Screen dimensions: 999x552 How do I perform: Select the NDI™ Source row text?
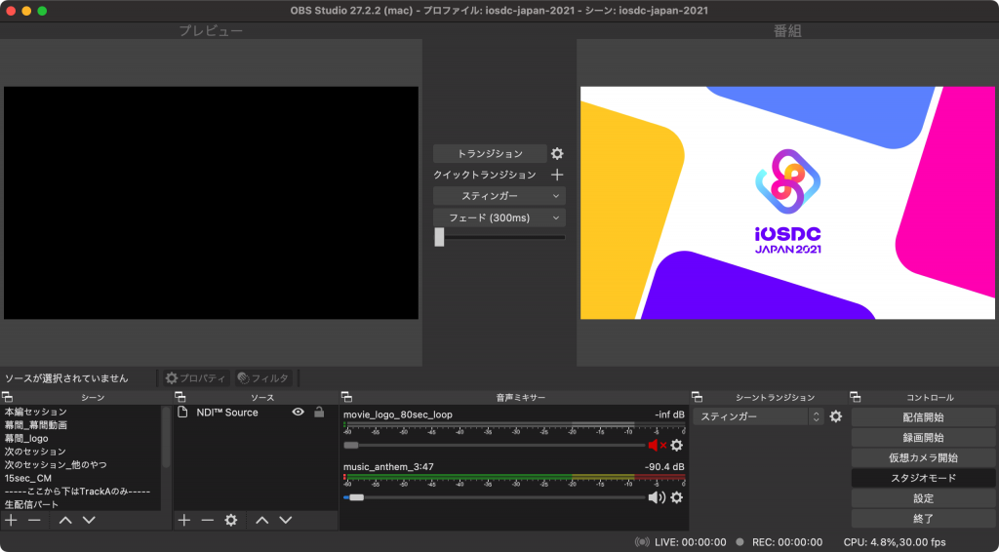click(x=226, y=412)
